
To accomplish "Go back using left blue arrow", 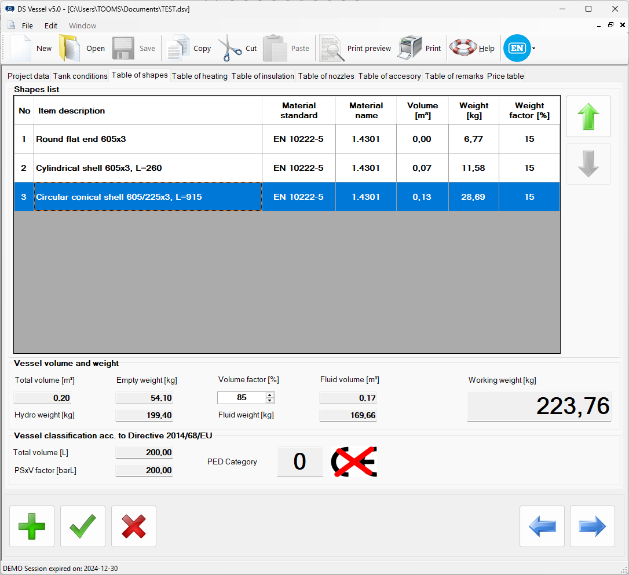I will [x=542, y=526].
